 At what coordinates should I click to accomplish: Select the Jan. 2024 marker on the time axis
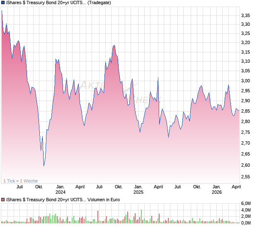61,190
